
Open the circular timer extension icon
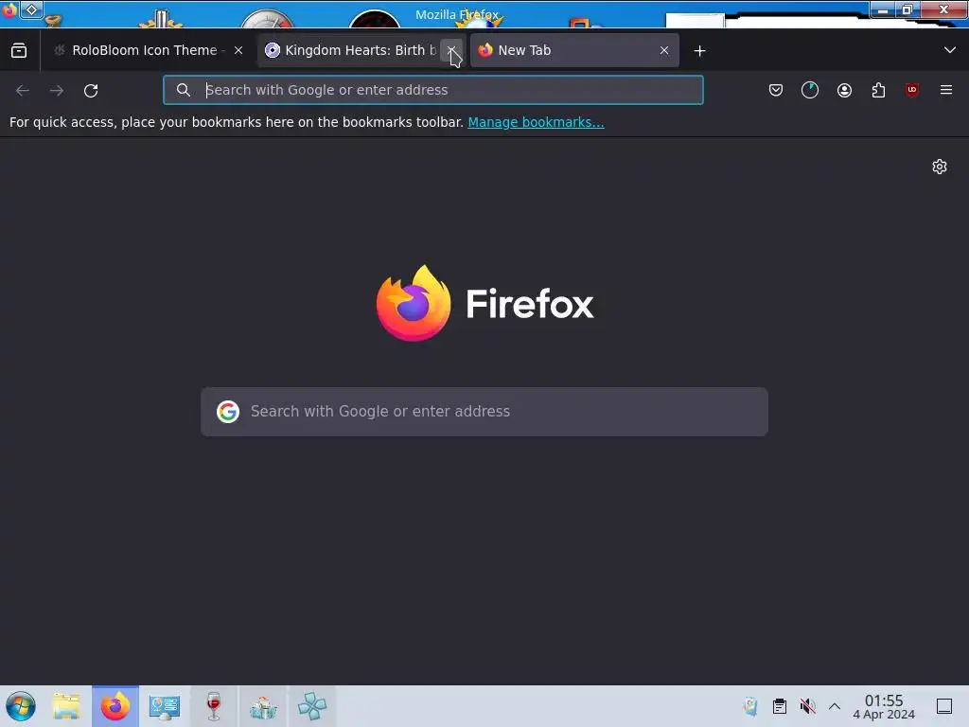pyautogui.click(x=810, y=90)
